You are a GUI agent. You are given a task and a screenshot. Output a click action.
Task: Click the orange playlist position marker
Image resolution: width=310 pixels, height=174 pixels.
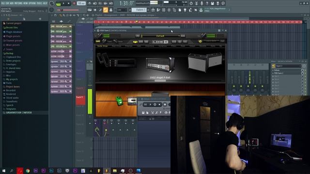click(136, 21)
